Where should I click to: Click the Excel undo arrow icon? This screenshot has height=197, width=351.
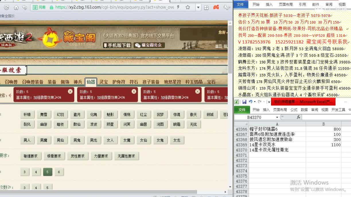pyautogui.click(x=250, y=102)
